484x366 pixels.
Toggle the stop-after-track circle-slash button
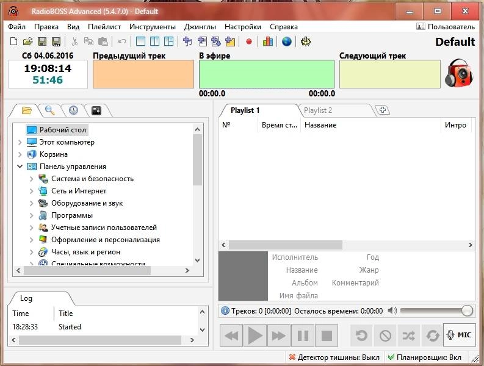(385, 335)
